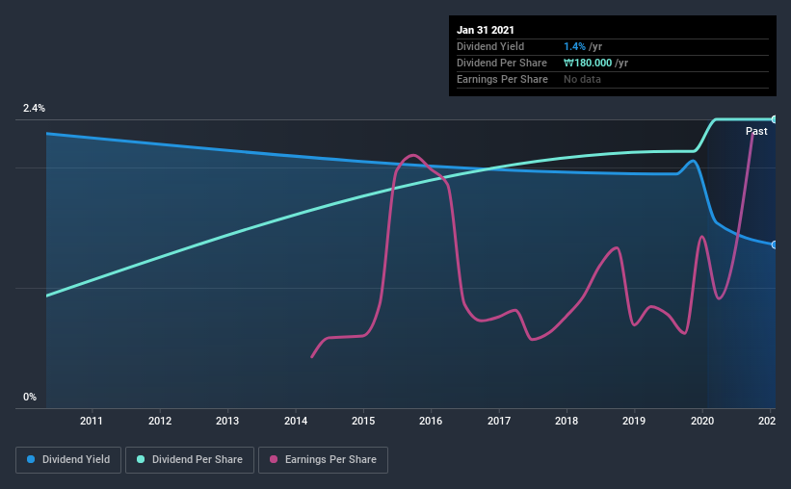This screenshot has width=791, height=489.
Task: Click the ₩180.000 Dividend Per Share value
Action: [x=588, y=63]
